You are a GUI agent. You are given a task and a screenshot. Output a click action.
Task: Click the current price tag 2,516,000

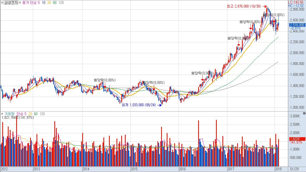297,25
